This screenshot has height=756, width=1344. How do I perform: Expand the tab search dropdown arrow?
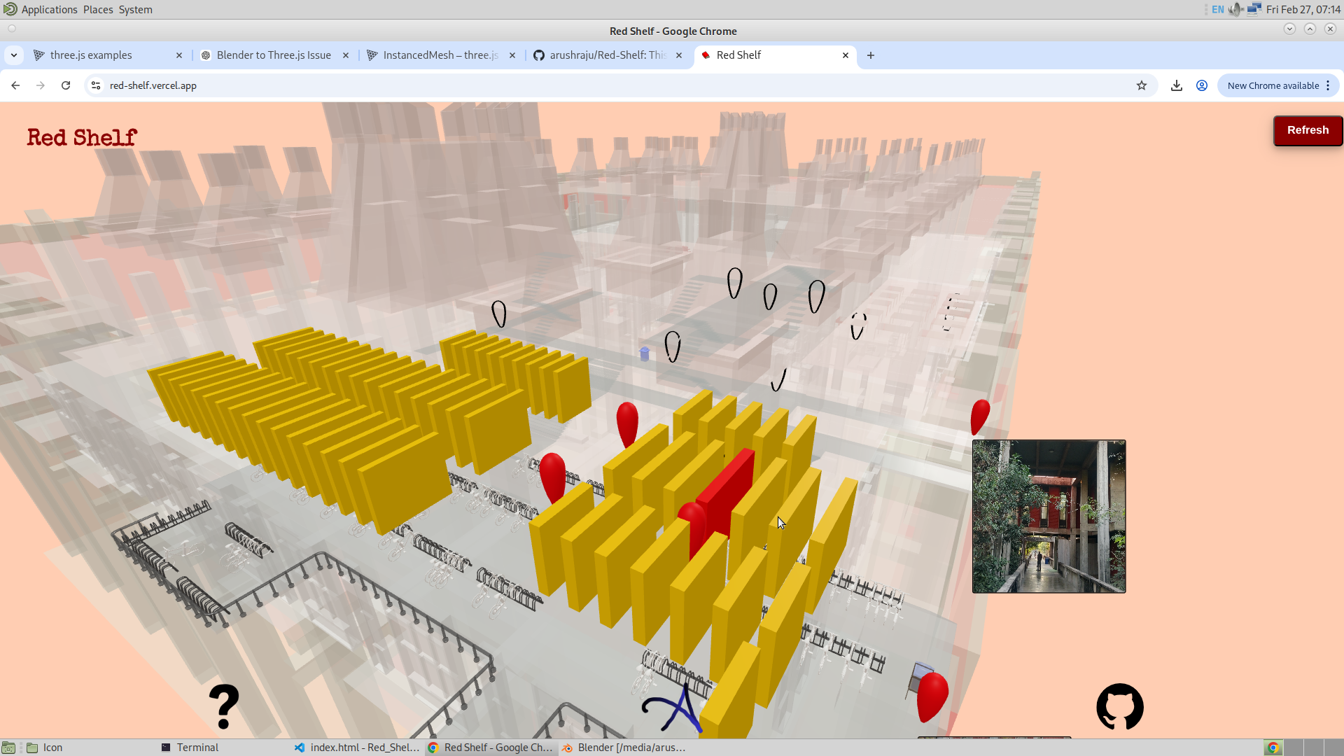pyautogui.click(x=14, y=55)
